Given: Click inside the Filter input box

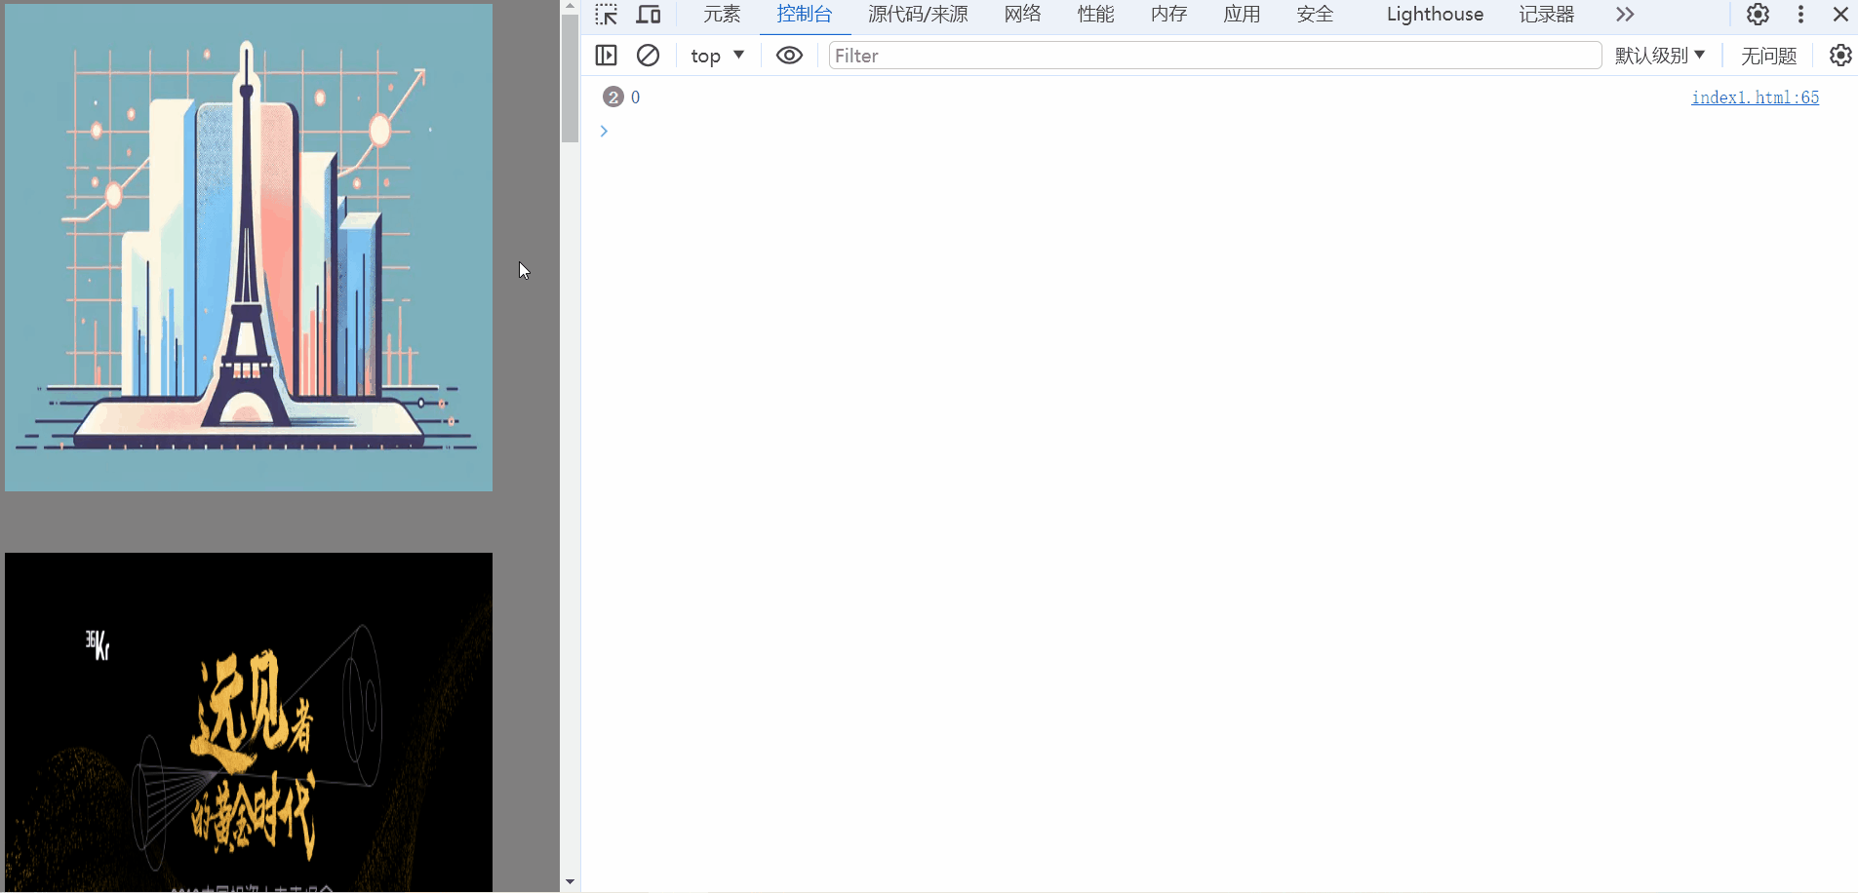Looking at the screenshot, I should click(1073, 55).
